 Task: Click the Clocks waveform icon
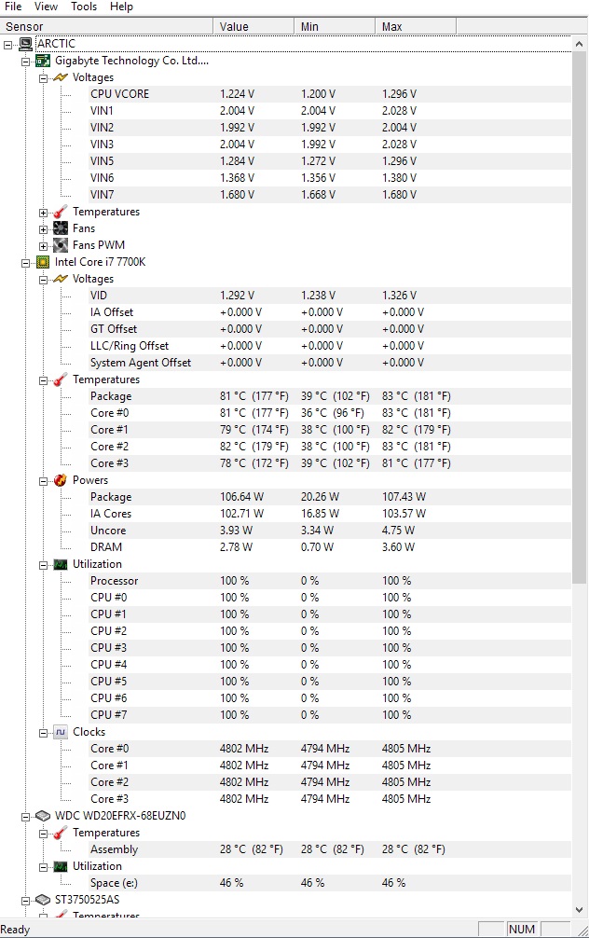(x=61, y=732)
